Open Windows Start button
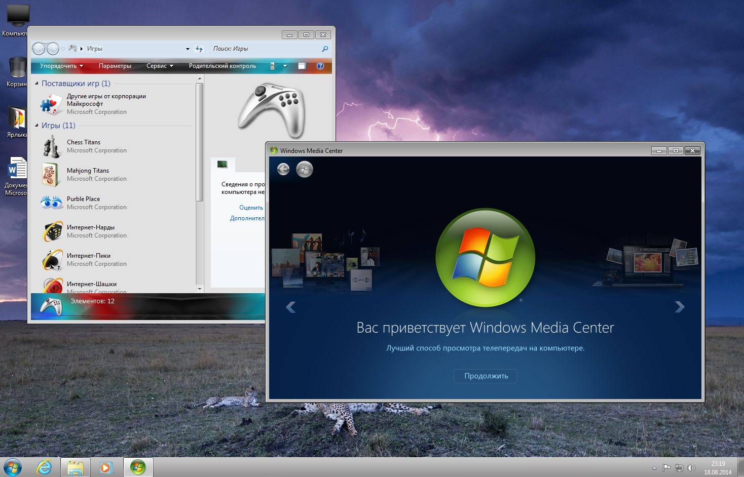The height and width of the screenshot is (477, 744). tap(13, 467)
